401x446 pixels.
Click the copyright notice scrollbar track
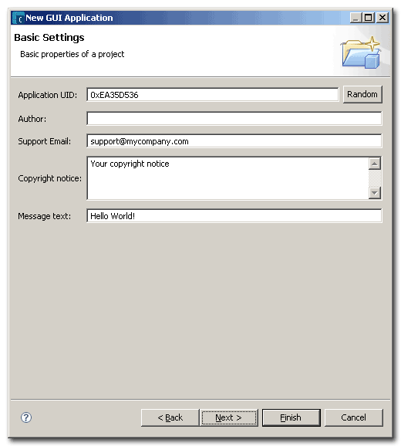point(375,178)
